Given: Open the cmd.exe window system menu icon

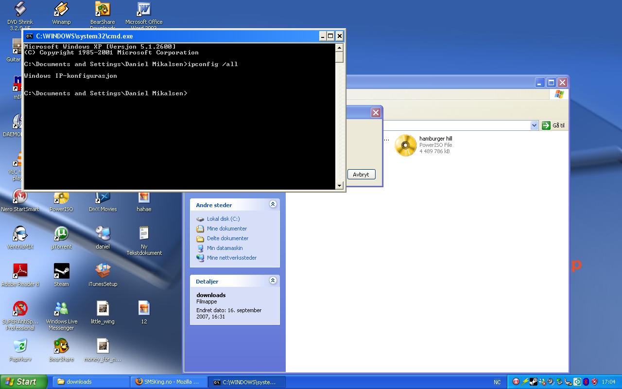Looking at the screenshot, I should click(30, 36).
